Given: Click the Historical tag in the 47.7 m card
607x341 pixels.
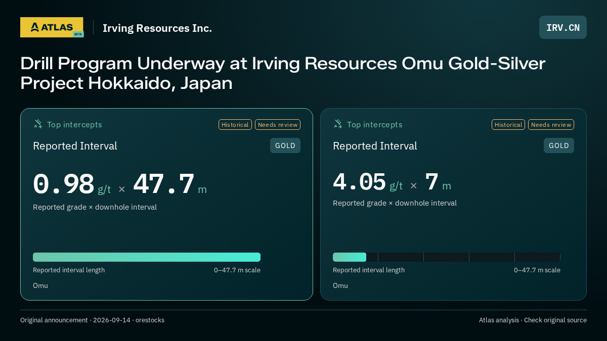Looking at the screenshot, I should click(x=235, y=125).
